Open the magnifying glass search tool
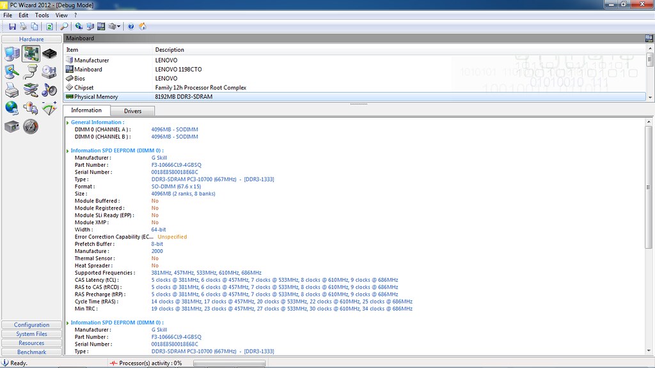 point(65,26)
